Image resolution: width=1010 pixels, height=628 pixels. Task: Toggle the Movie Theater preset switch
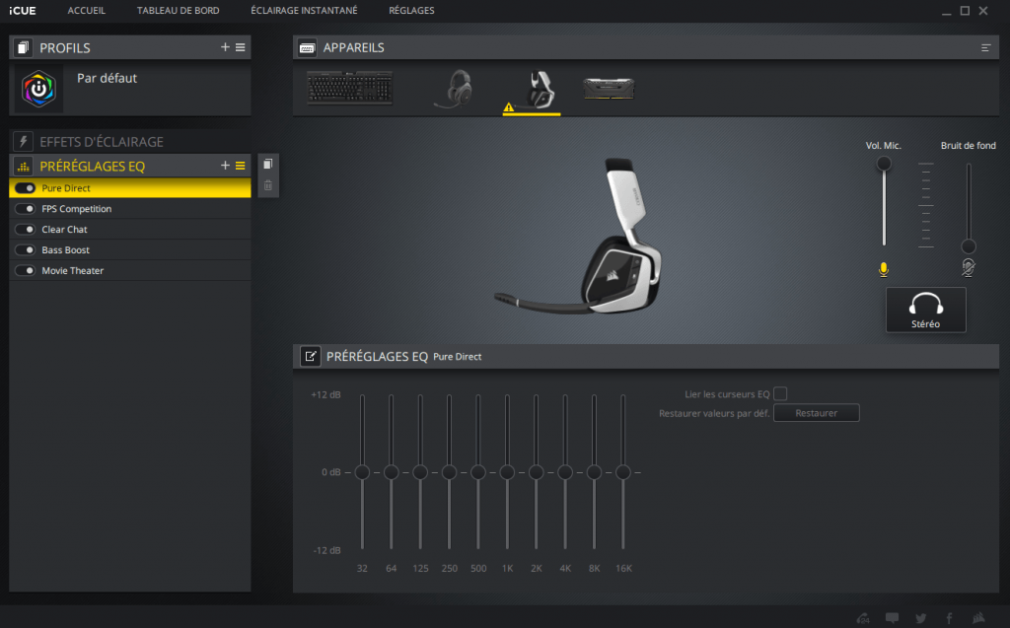(x=25, y=270)
